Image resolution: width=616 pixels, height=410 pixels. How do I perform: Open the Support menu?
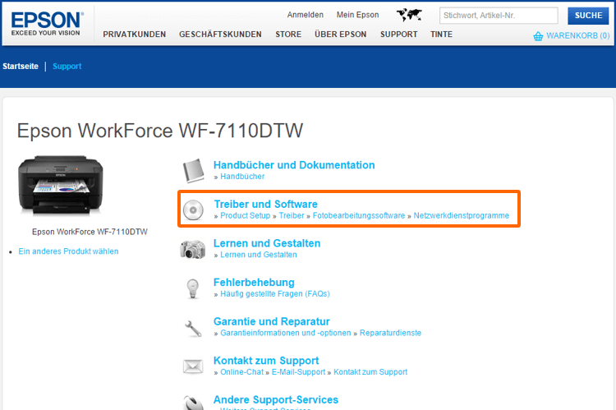coord(398,35)
